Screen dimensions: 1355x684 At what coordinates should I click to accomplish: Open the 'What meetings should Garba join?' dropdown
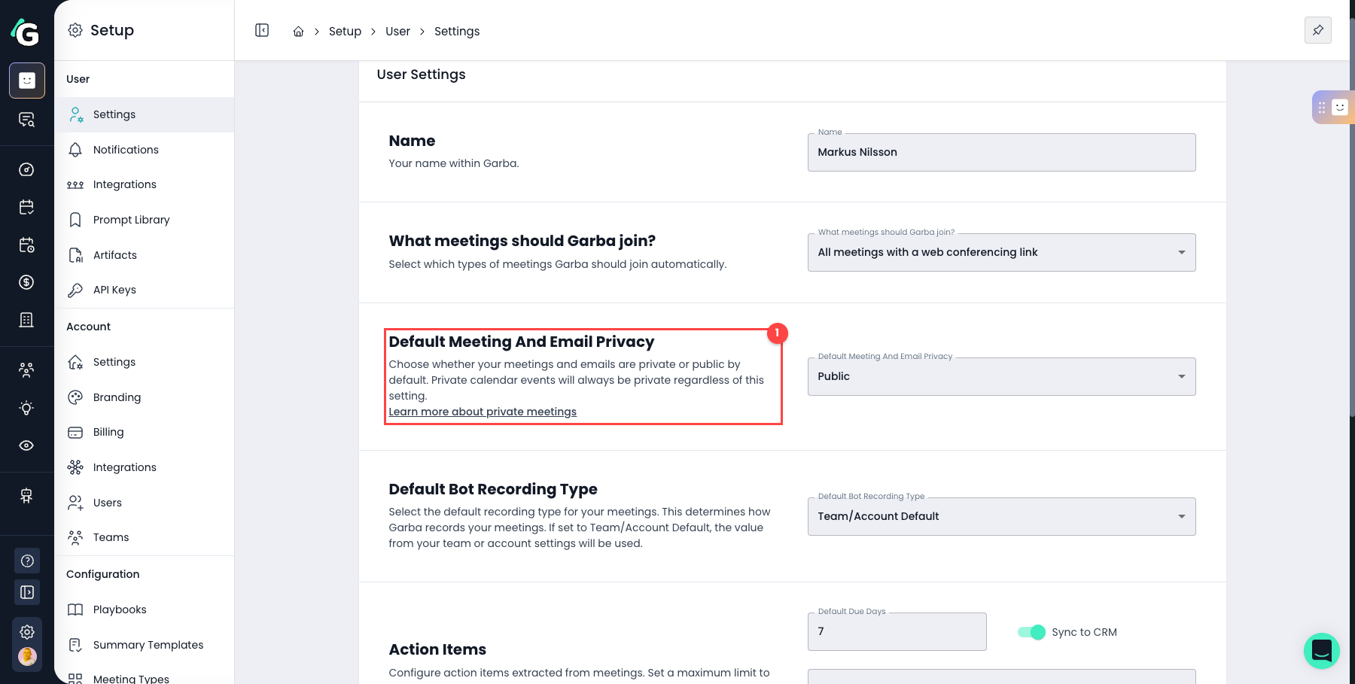[x=1001, y=252]
